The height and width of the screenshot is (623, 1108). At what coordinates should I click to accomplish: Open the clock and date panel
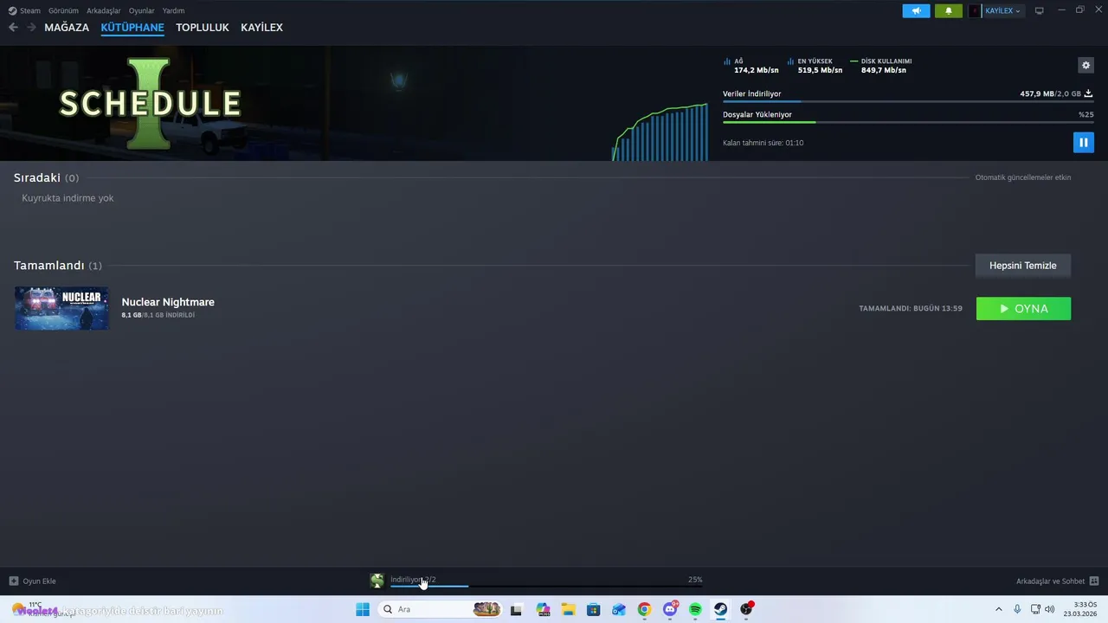pyautogui.click(x=1082, y=609)
